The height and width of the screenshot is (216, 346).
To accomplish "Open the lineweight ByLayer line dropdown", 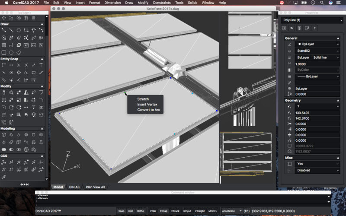I will tap(317, 76).
